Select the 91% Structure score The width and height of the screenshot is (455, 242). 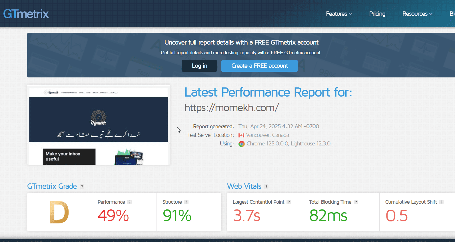(177, 216)
